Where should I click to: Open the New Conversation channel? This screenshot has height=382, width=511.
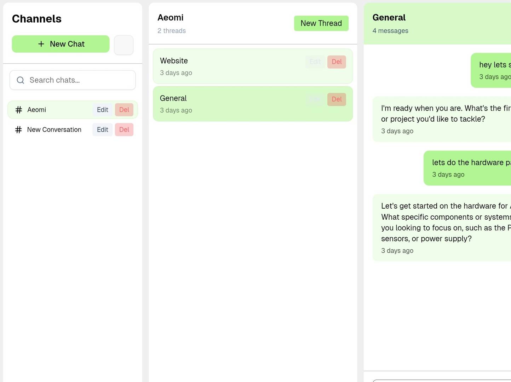[54, 130]
